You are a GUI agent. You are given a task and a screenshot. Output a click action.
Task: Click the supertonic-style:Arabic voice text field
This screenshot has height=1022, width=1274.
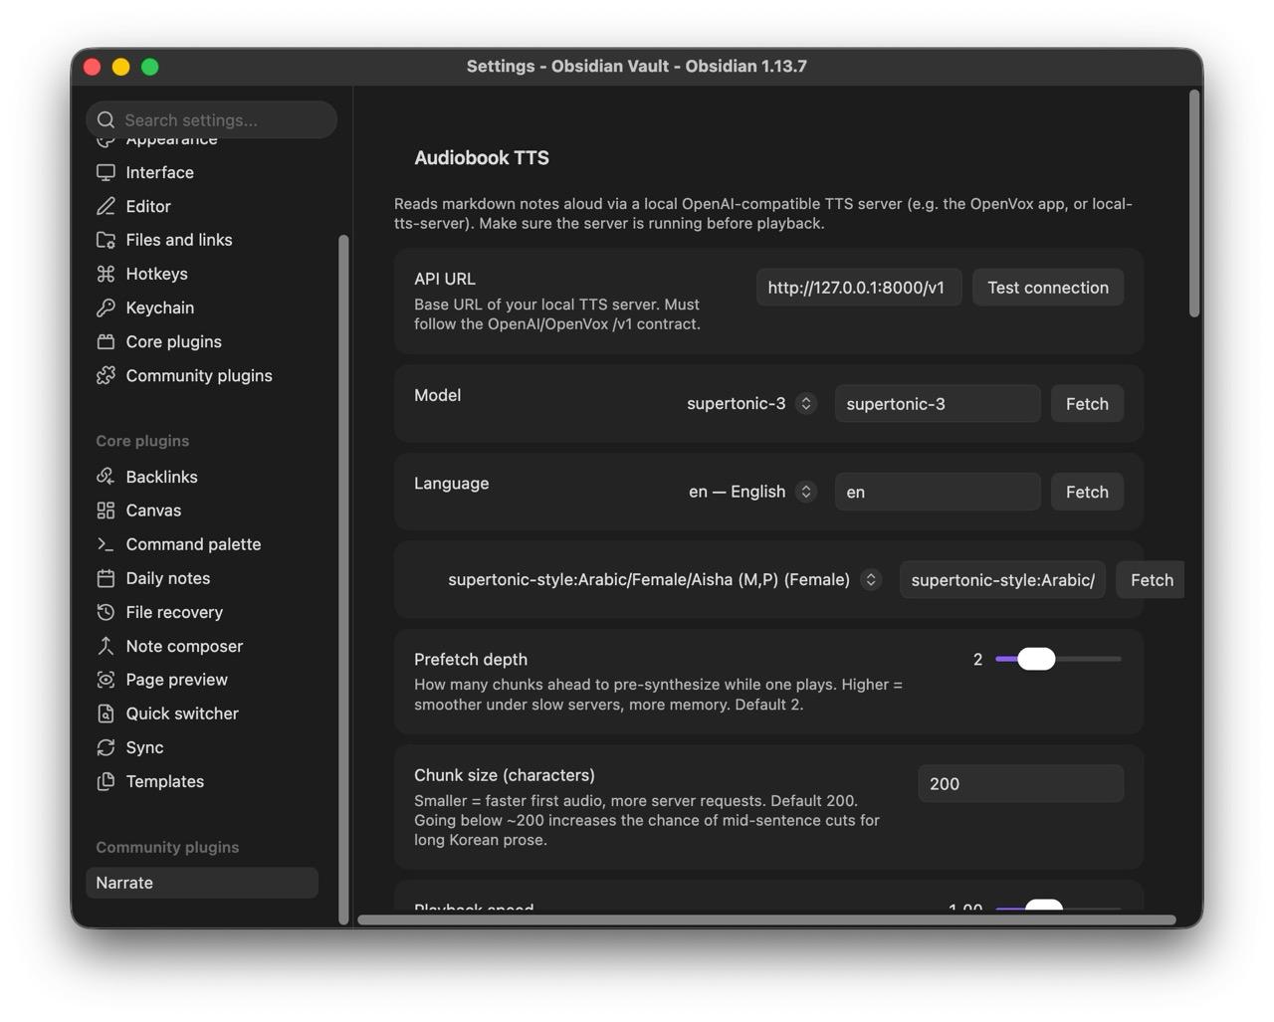tap(1002, 580)
